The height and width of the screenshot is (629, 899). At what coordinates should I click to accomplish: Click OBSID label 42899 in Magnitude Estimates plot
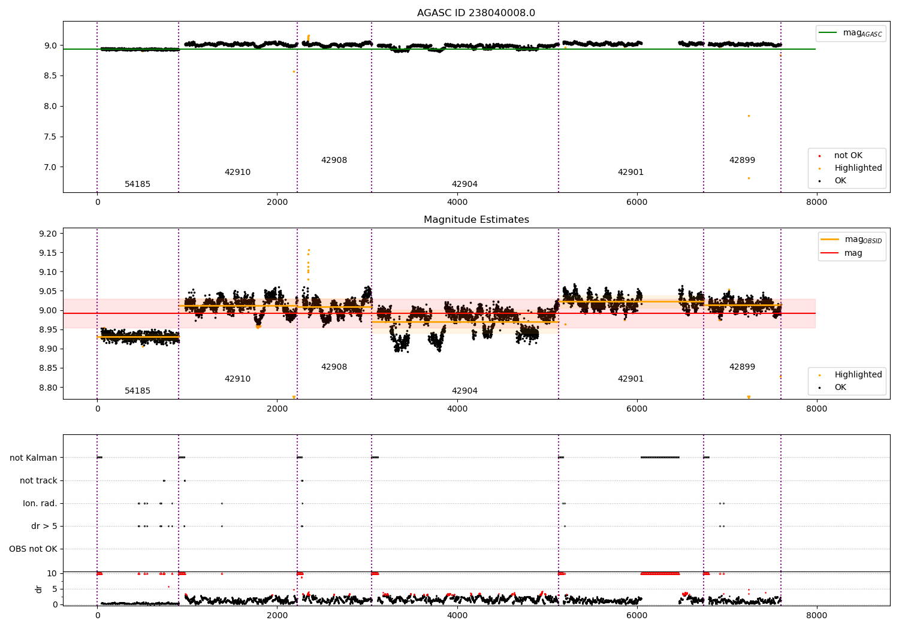click(x=743, y=367)
